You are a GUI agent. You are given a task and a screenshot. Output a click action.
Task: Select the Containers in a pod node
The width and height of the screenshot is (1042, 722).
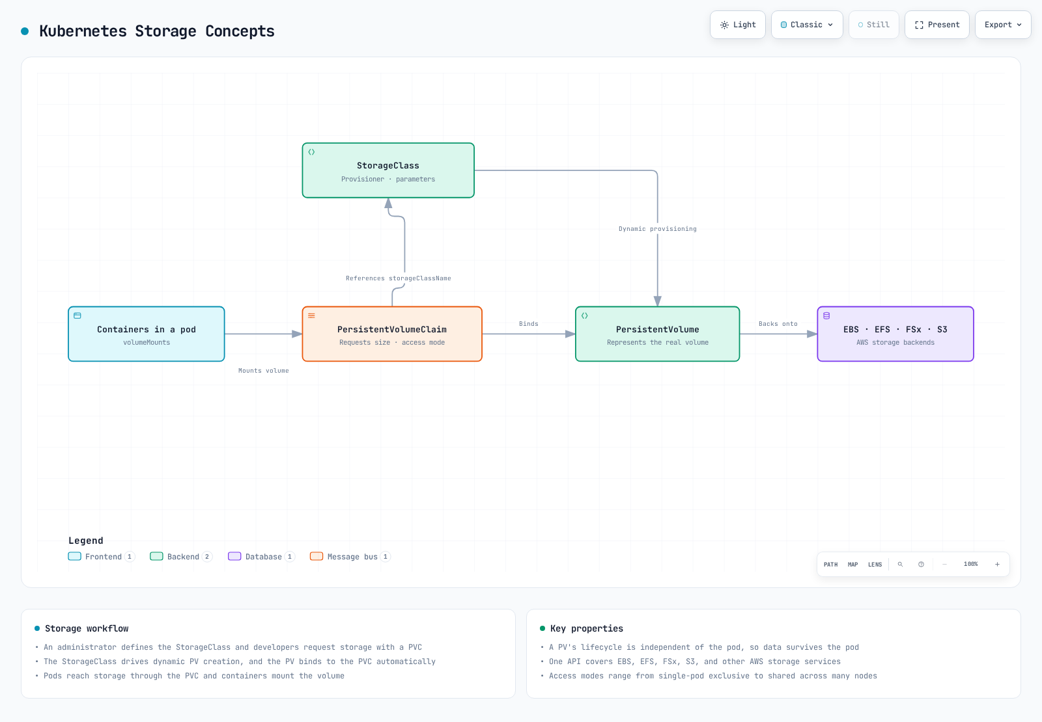pyautogui.click(x=147, y=334)
